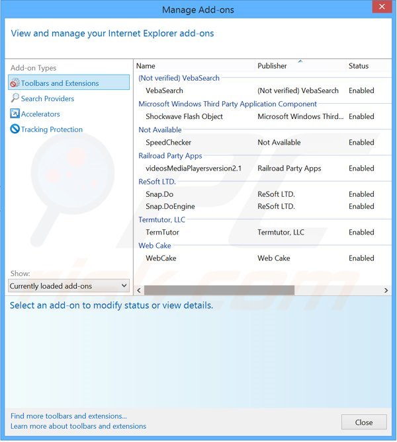Click the Not Available group header
Image resolution: width=397 pixels, height=442 pixels.
(160, 130)
